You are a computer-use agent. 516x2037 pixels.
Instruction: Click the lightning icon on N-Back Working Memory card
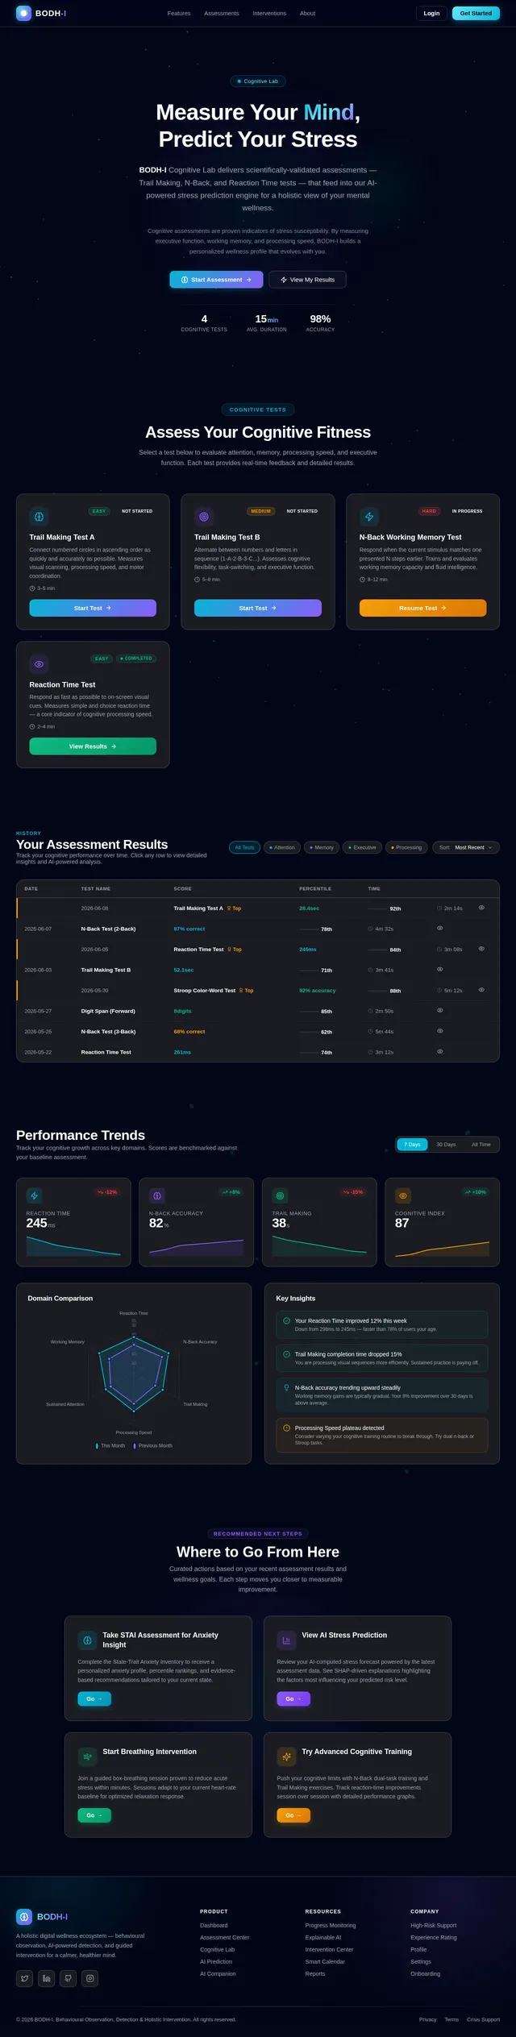[368, 516]
